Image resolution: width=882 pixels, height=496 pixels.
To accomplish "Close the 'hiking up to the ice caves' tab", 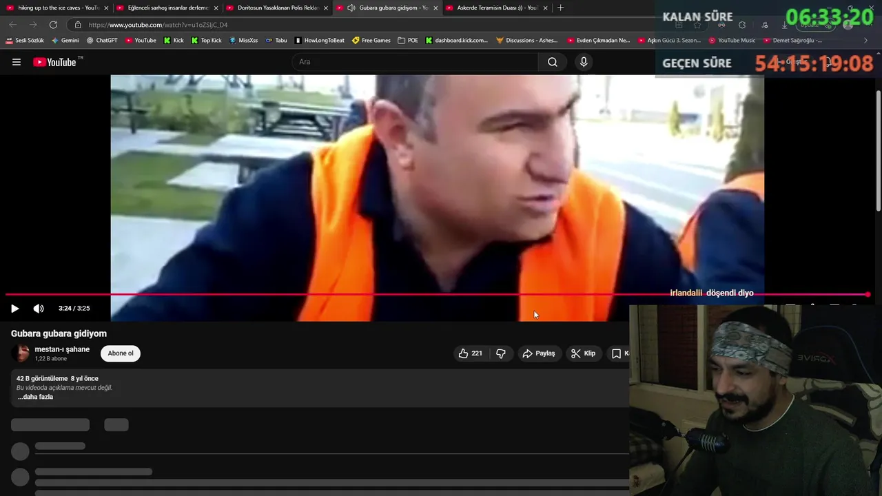I will (105, 8).
